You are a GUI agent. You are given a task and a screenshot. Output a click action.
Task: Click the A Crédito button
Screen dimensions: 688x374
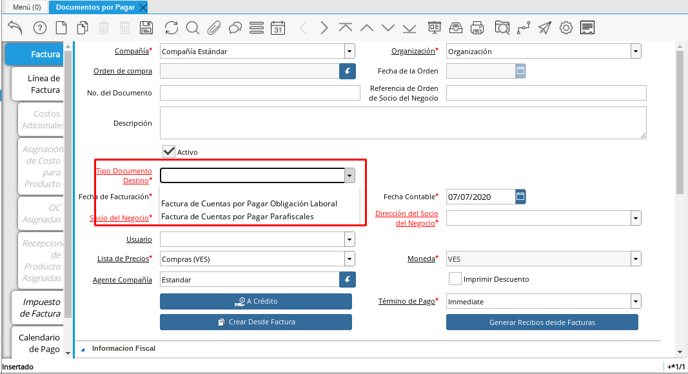click(x=256, y=301)
